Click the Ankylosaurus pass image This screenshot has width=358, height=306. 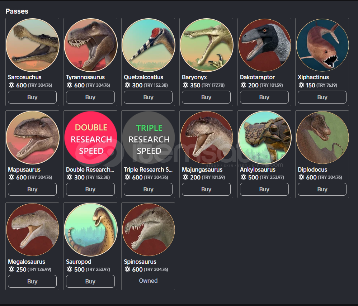(264, 138)
